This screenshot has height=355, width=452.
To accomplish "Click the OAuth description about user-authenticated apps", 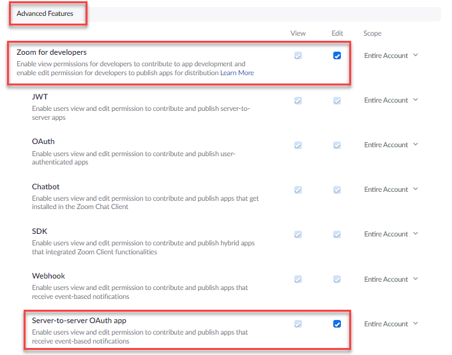I will 133,157.
